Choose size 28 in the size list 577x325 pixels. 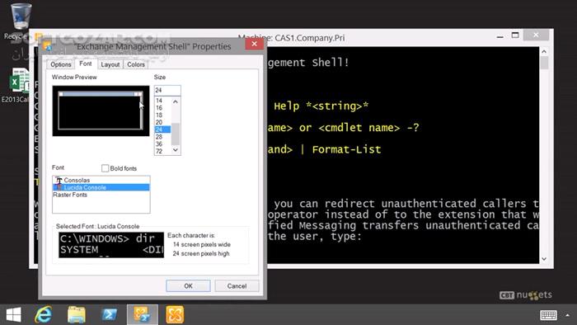pos(162,137)
